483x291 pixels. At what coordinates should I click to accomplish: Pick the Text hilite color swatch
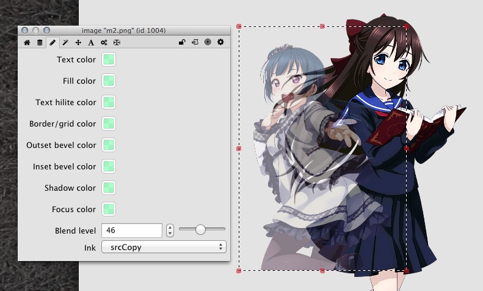109,102
